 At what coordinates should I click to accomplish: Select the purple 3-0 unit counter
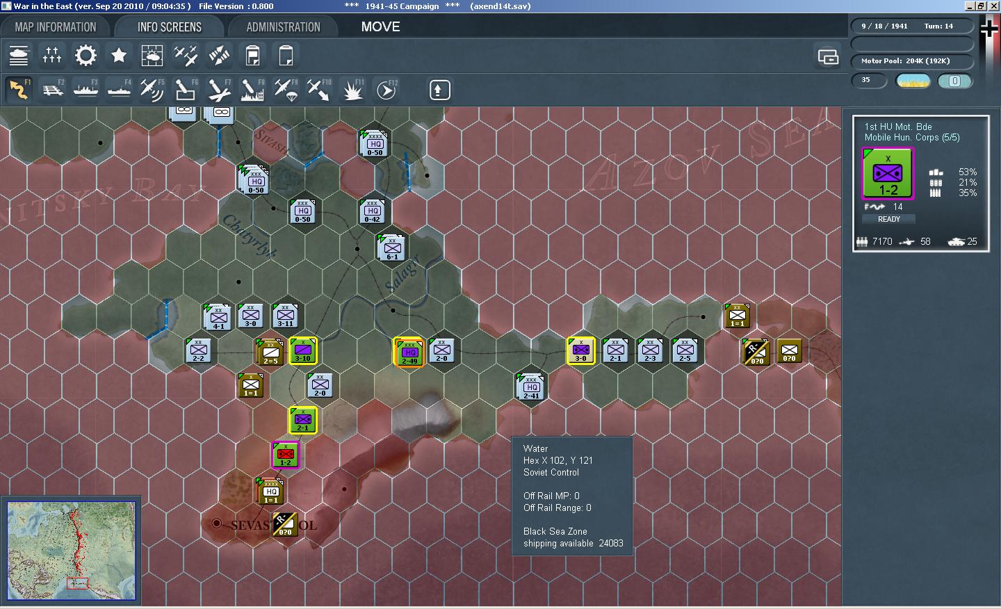coord(581,351)
